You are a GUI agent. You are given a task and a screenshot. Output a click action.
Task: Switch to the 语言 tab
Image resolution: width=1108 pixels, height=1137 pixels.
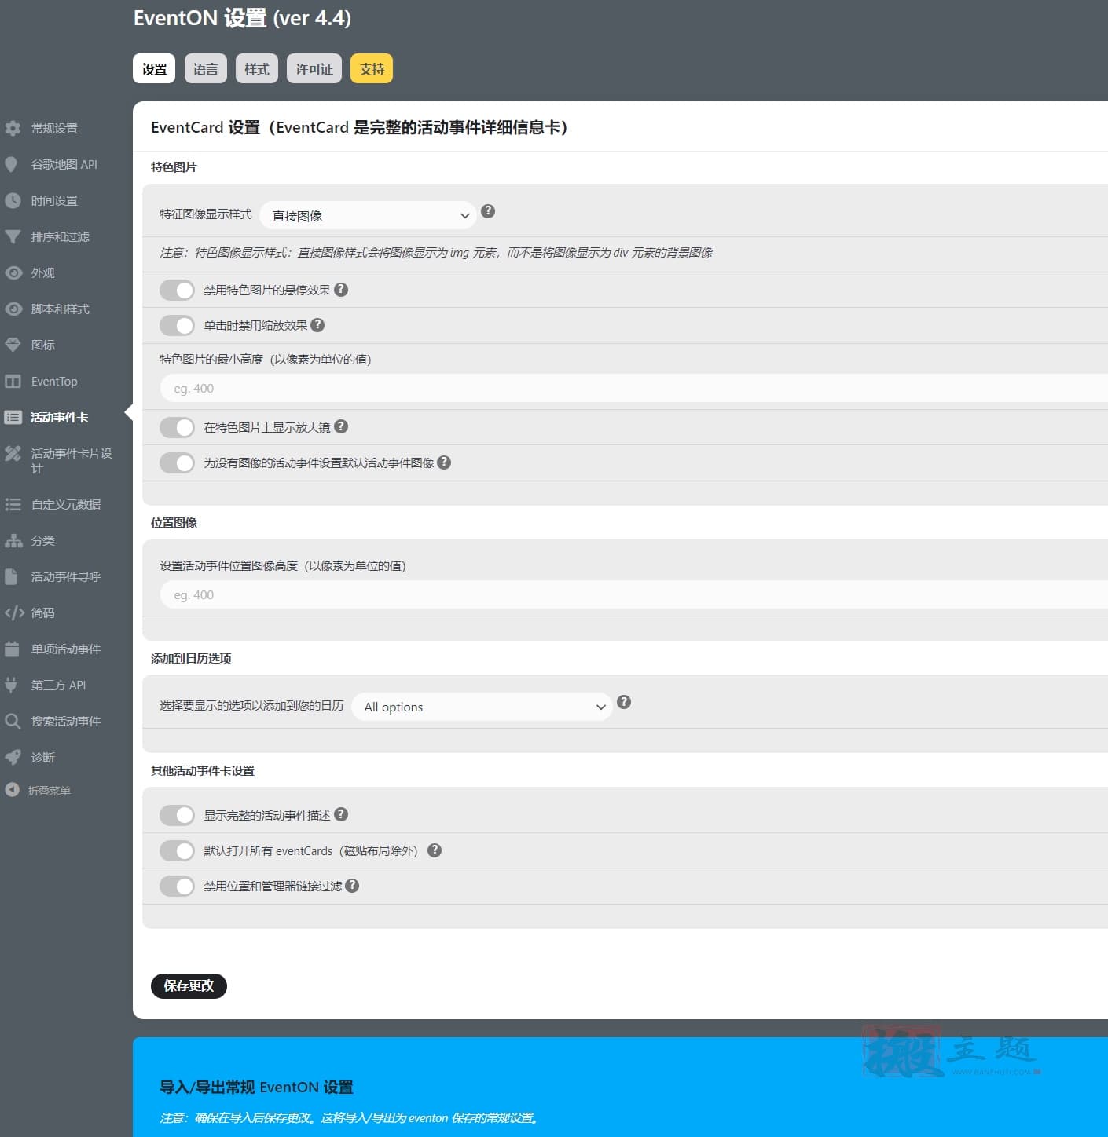pyautogui.click(x=206, y=68)
